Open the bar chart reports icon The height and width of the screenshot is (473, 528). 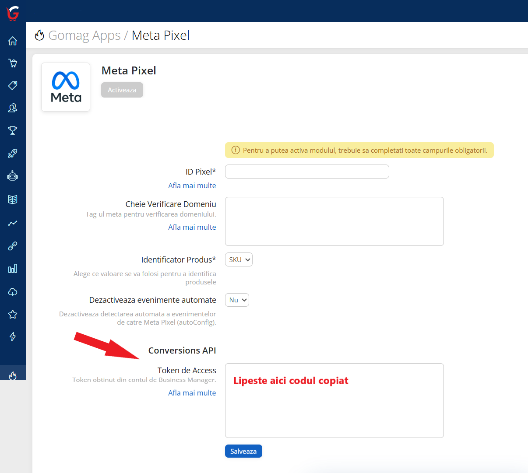(13, 269)
